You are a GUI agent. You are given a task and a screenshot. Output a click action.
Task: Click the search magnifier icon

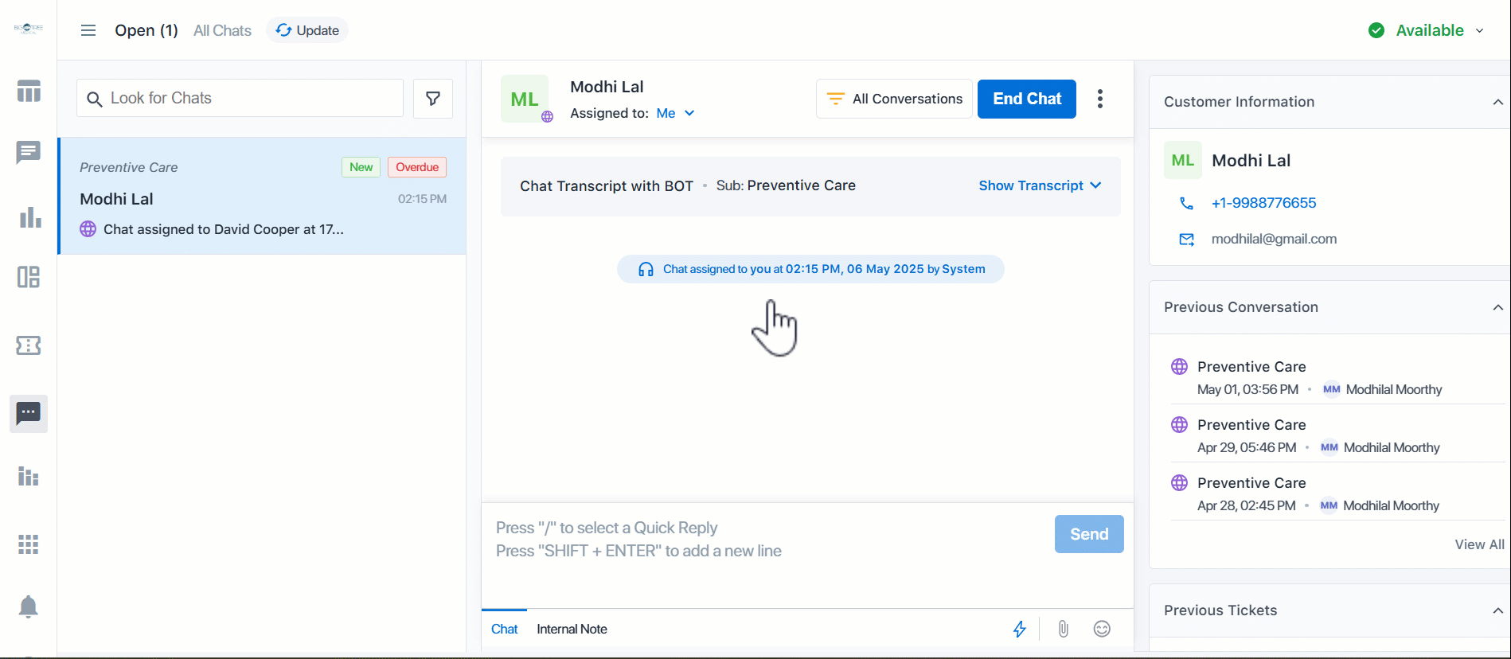94,99
